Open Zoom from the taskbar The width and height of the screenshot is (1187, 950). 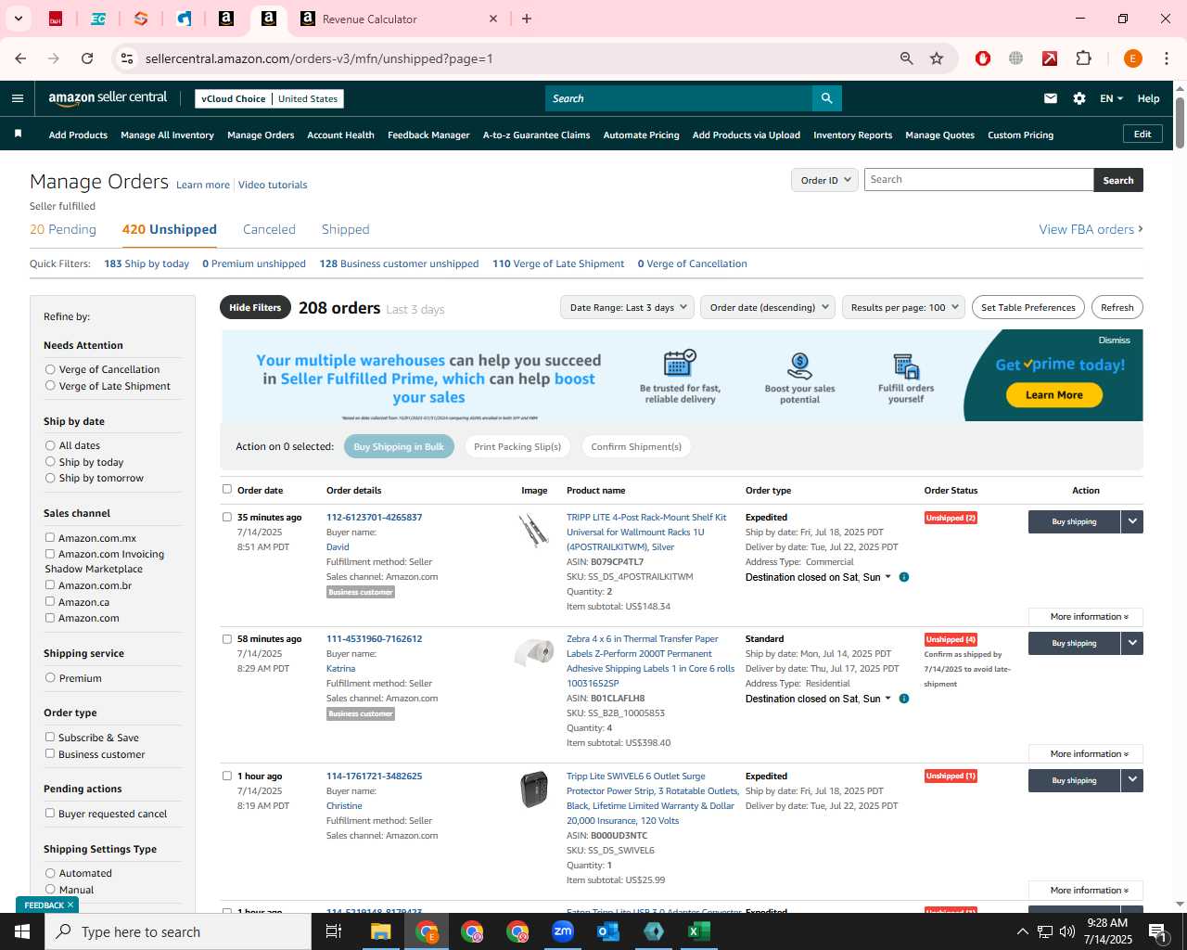[563, 931]
